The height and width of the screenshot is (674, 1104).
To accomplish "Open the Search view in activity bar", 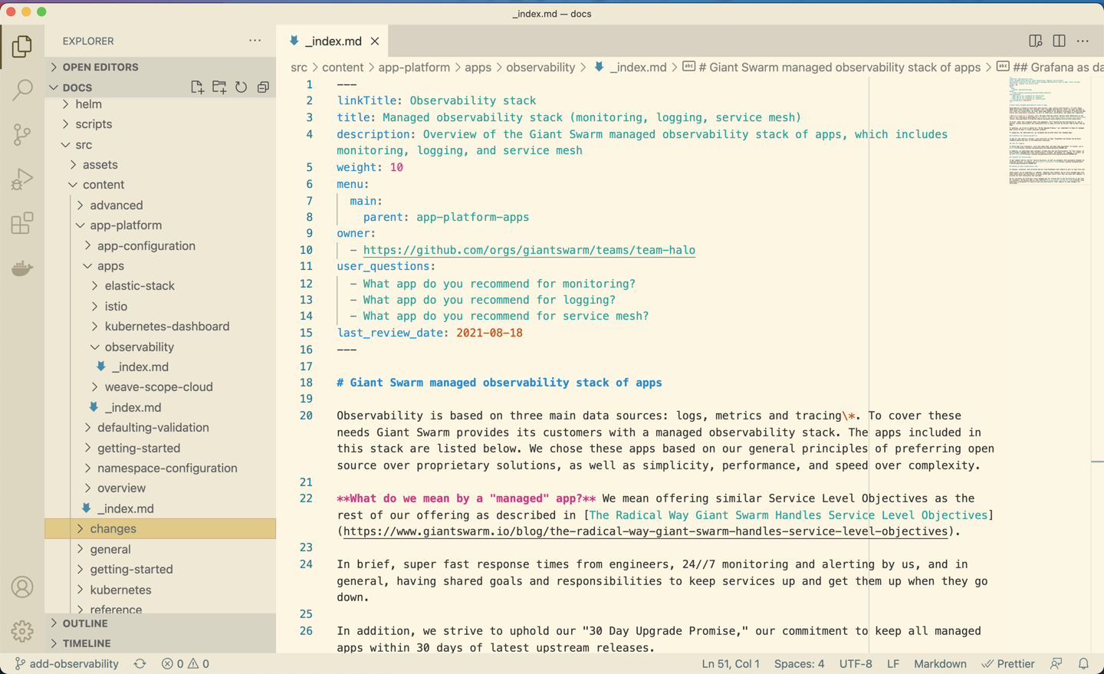I will (x=22, y=90).
